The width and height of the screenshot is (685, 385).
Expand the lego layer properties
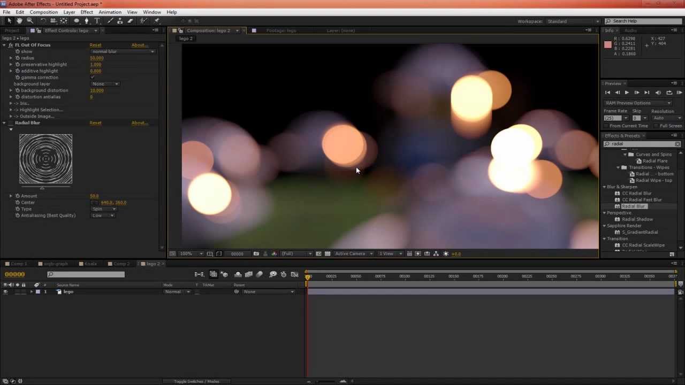pos(31,292)
